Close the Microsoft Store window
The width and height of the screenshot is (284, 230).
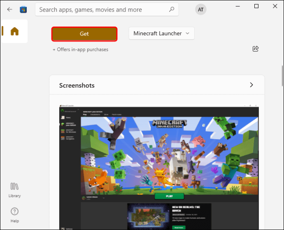pos(275,6)
